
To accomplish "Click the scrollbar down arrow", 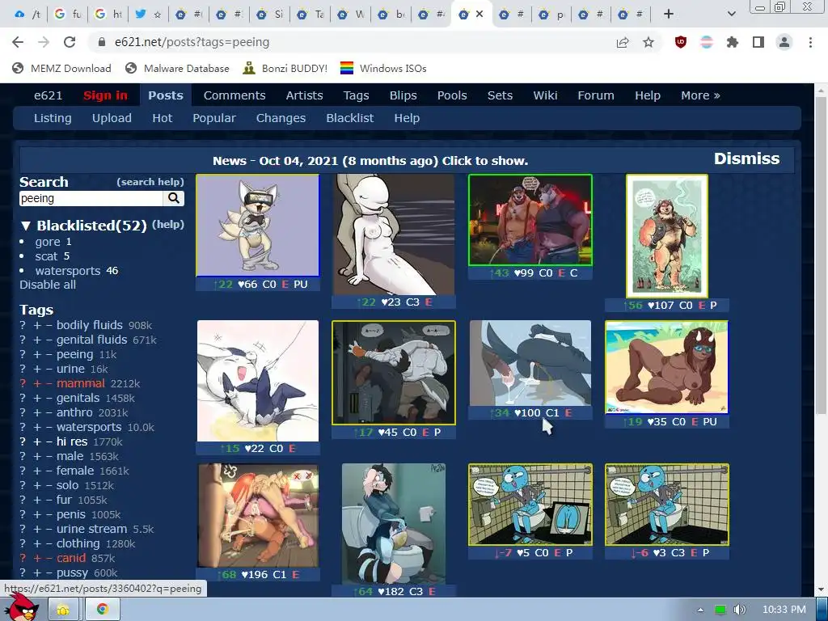I will (x=821, y=589).
